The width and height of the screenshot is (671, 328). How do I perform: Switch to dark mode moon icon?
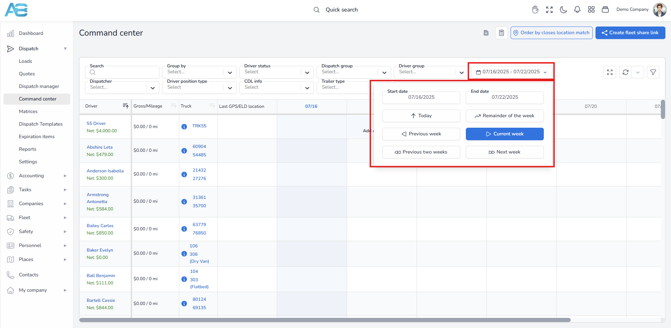(563, 10)
